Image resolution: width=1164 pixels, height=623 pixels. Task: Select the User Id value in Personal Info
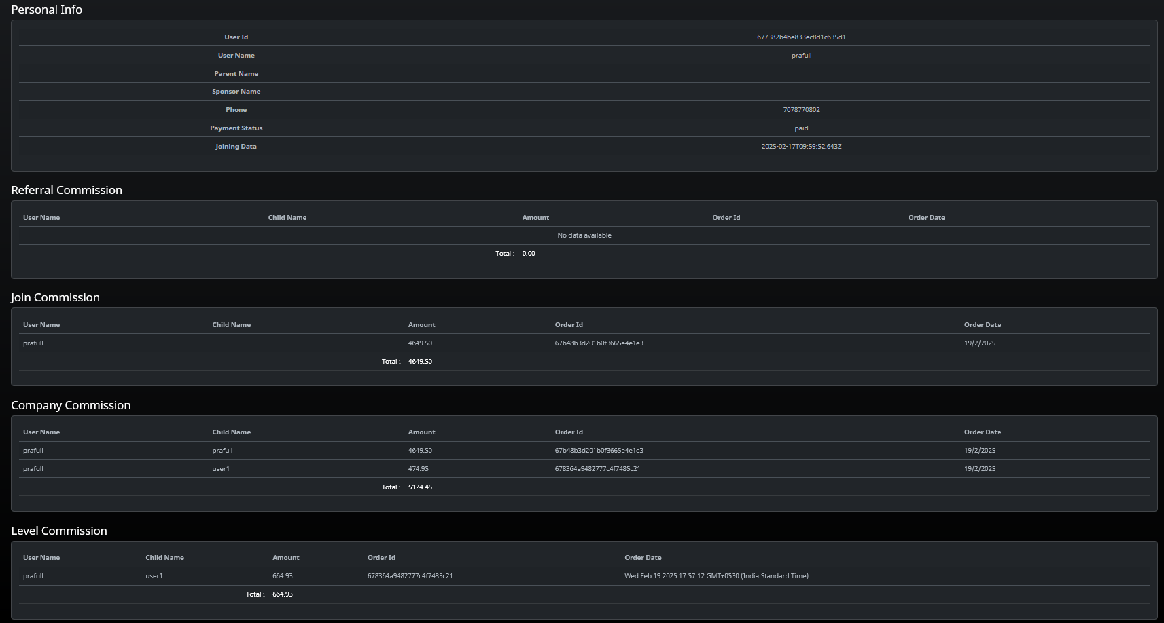coord(802,37)
